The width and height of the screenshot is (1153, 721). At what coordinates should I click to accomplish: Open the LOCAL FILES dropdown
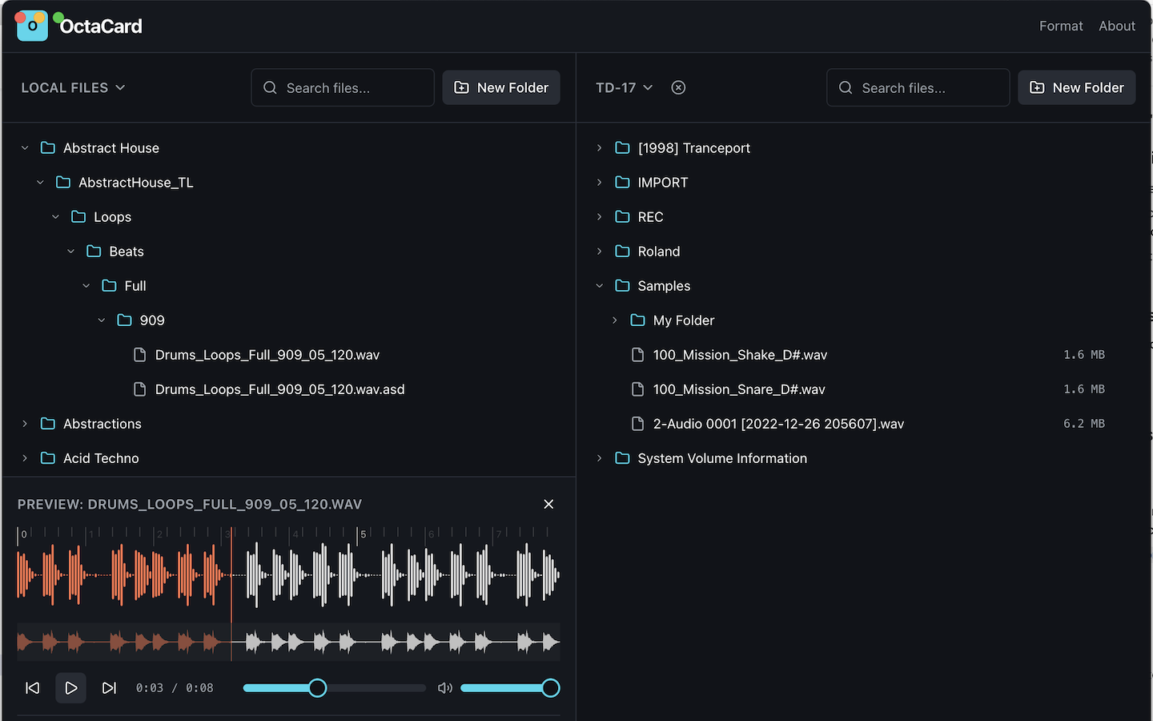pyautogui.click(x=73, y=88)
